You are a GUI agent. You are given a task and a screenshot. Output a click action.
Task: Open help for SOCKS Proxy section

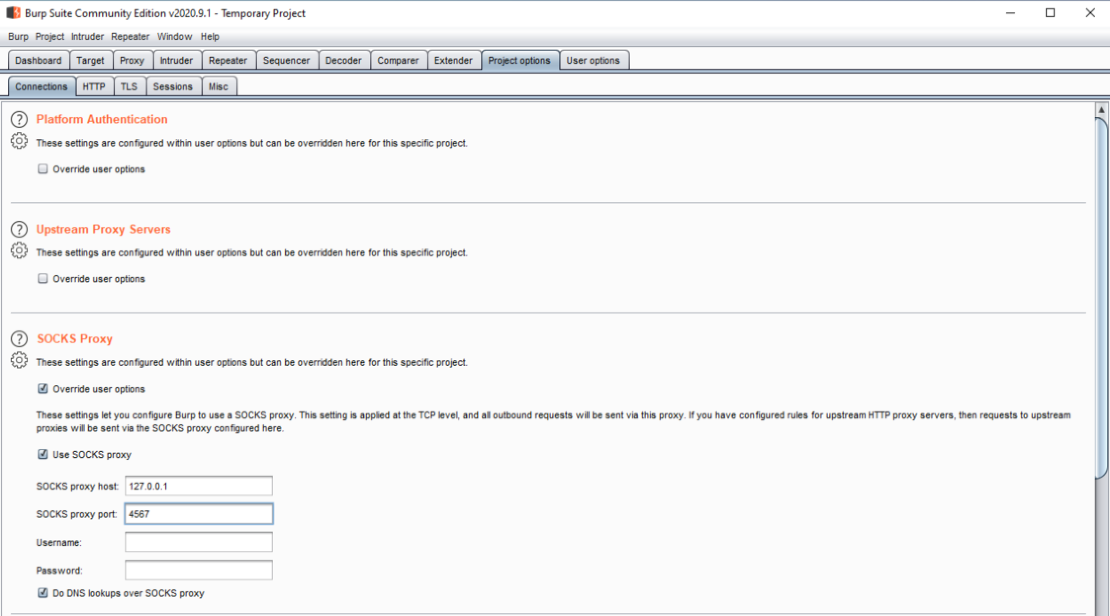tap(19, 339)
